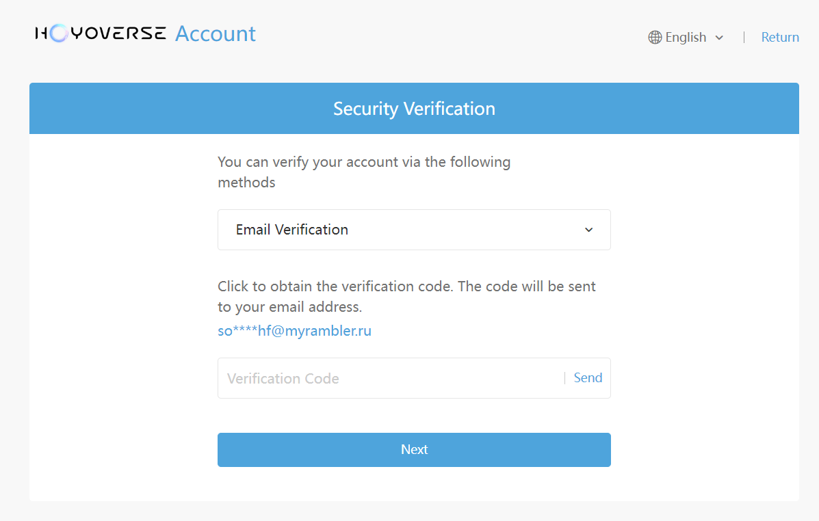Image resolution: width=819 pixels, height=521 pixels.
Task: Click the HoYoverse logo
Action: pyautogui.click(x=101, y=33)
